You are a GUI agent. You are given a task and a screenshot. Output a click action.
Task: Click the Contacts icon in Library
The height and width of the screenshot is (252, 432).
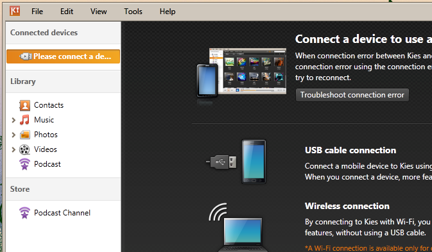25,105
